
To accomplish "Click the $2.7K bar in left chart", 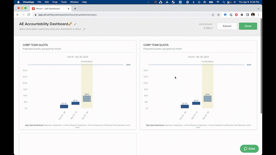I will click(x=64, y=106).
